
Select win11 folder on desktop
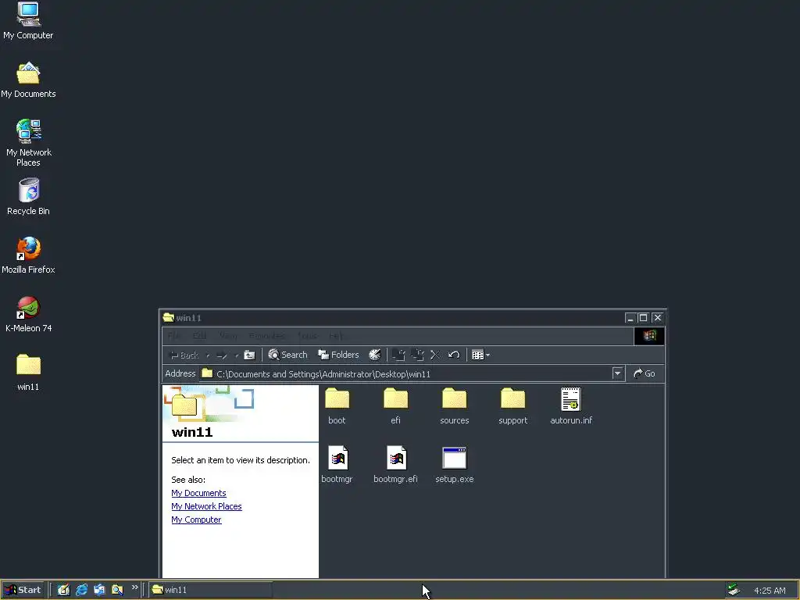(28, 373)
